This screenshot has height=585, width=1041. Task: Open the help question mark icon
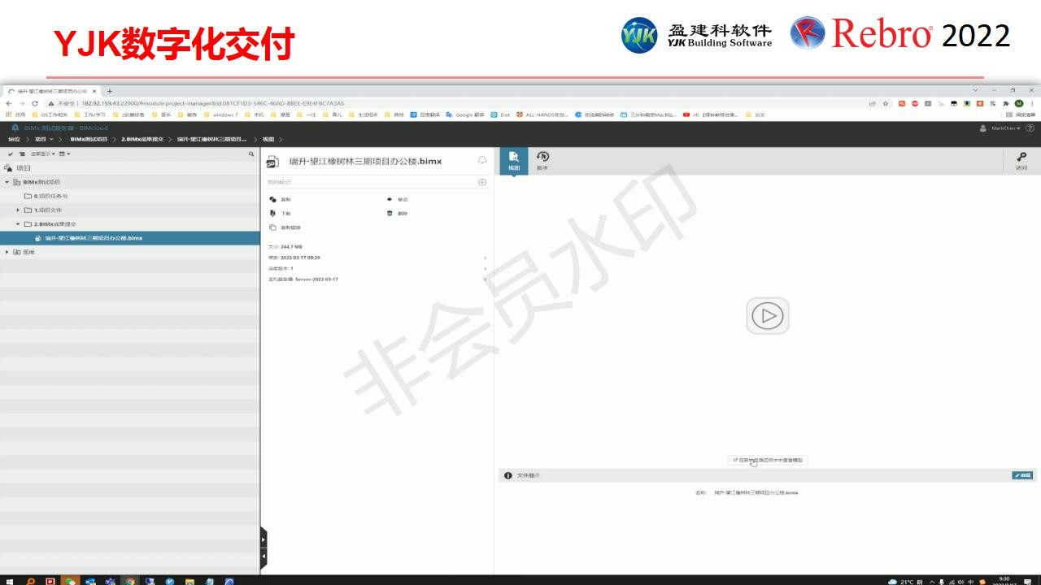(1030, 128)
